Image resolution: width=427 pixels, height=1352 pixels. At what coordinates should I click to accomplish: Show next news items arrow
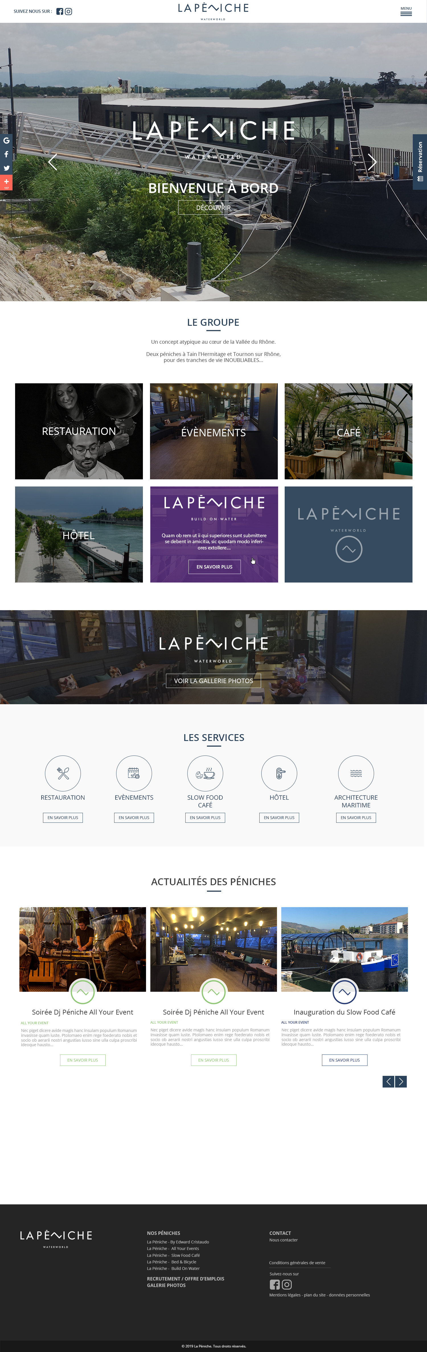tap(401, 1082)
